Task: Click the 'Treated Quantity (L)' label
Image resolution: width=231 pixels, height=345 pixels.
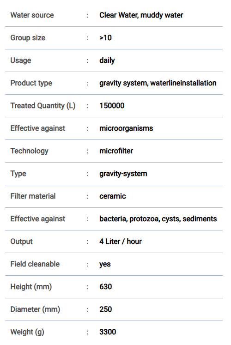Action: (x=43, y=106)
